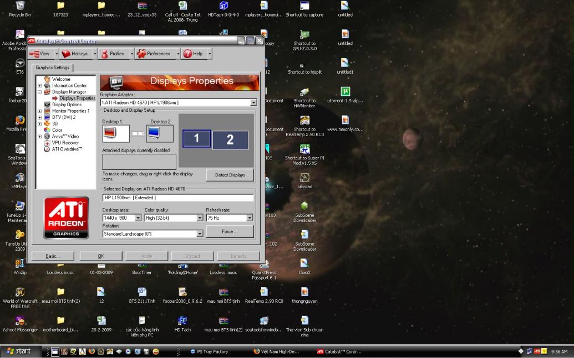Image resolution: width=574 pixels, height=358 pixels.
Task: Expand the Information Center tree node
Action: tap(39, 86)
